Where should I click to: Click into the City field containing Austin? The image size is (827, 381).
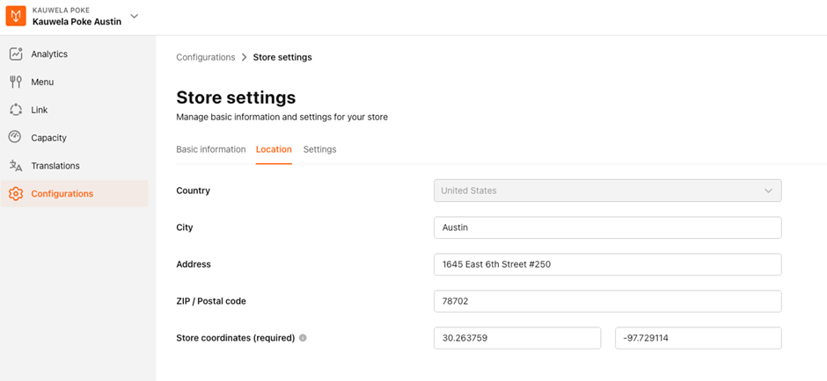point(608,227)
